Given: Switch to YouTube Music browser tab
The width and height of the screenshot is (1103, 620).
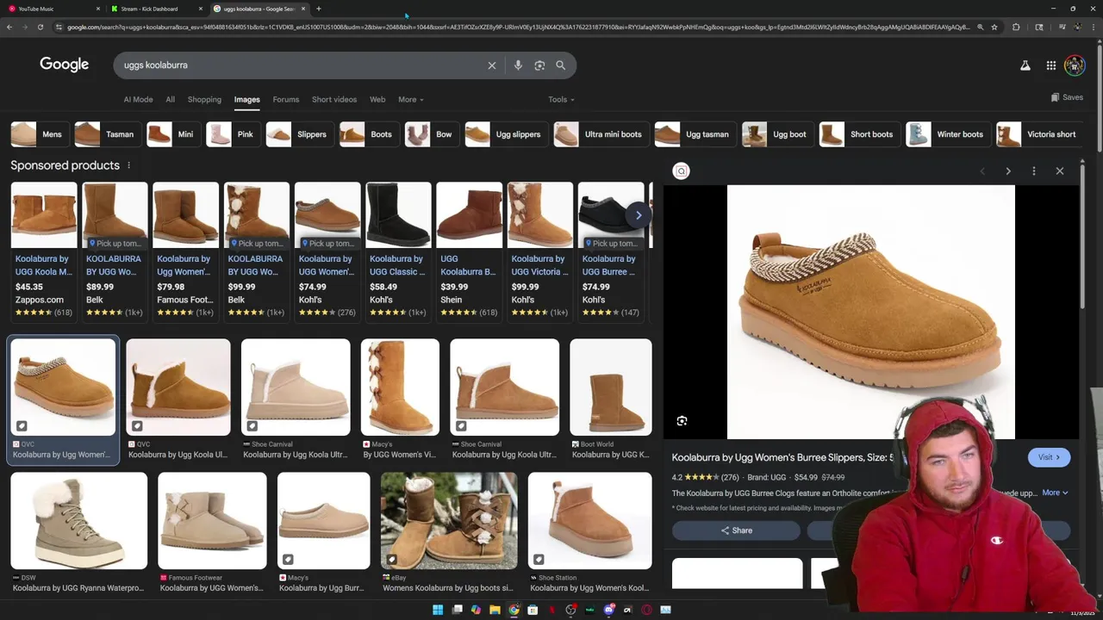Looking at the screenshot, I should point(52,9).
